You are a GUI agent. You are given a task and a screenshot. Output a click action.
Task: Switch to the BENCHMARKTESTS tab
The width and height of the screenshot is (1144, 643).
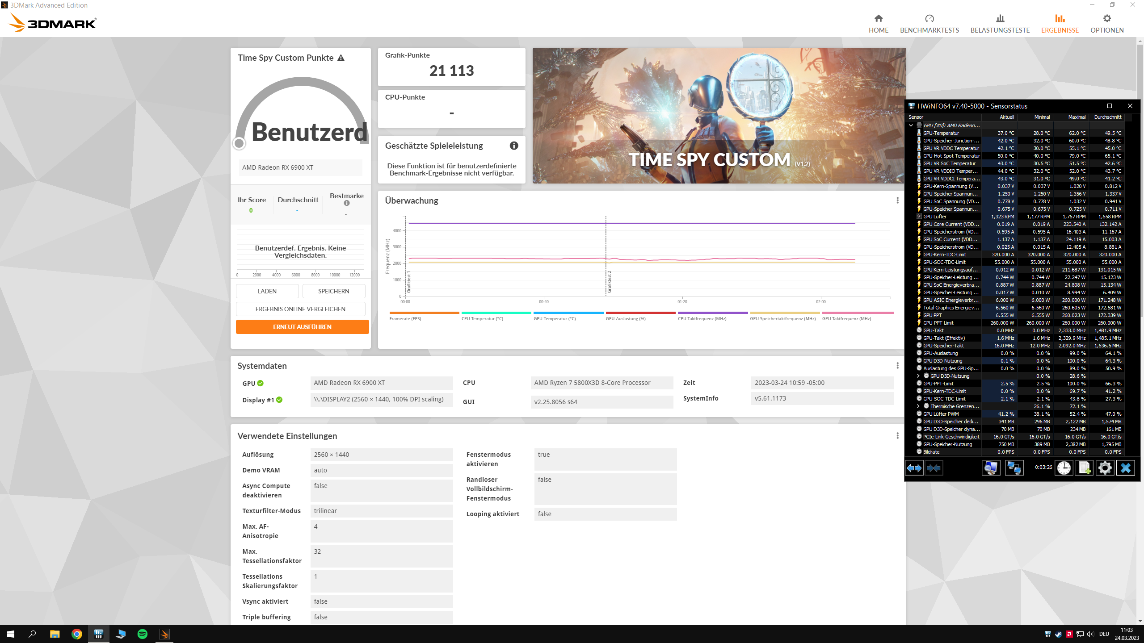click(929, 23)
